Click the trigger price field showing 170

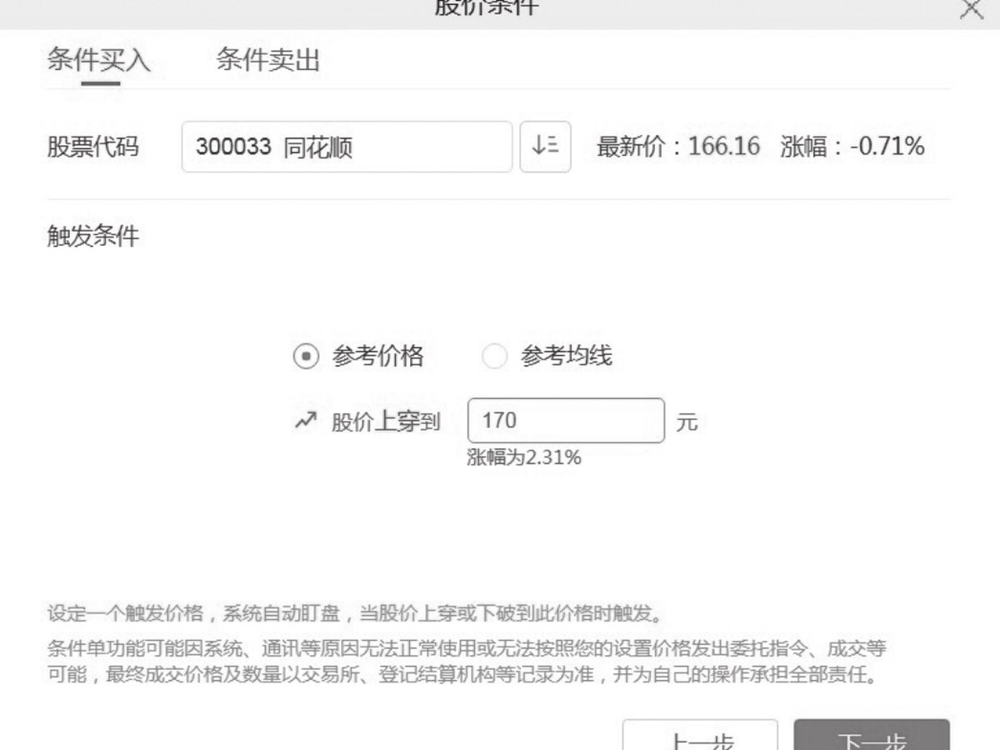tap(567, 421)
